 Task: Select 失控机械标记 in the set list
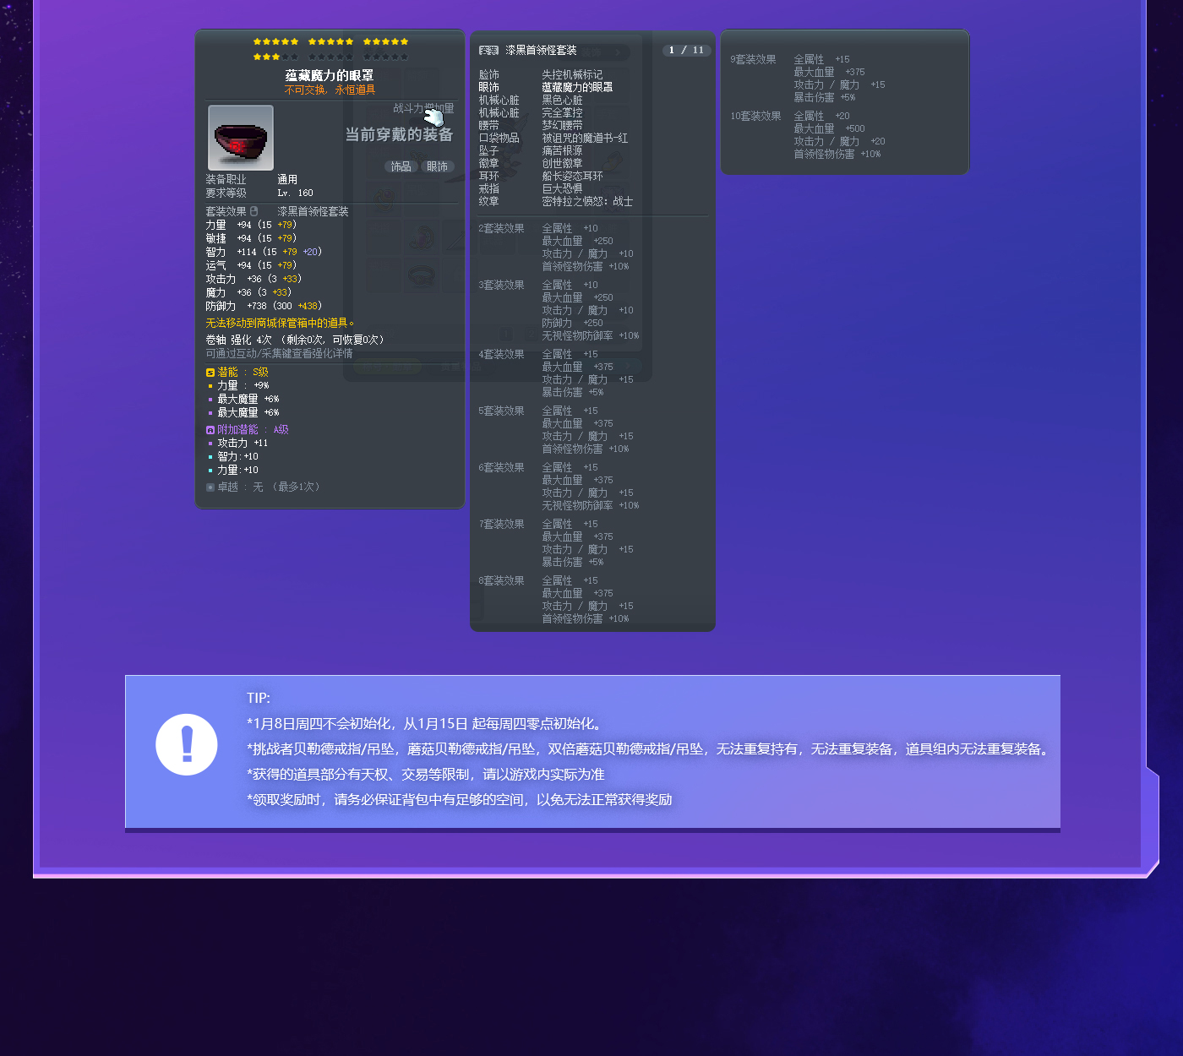click(572, 74)
